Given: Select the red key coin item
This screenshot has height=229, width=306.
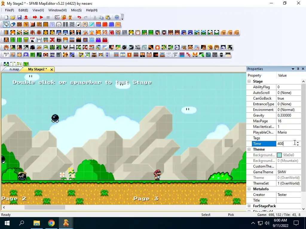Looking at the screenshot, I should coord(111,32).
